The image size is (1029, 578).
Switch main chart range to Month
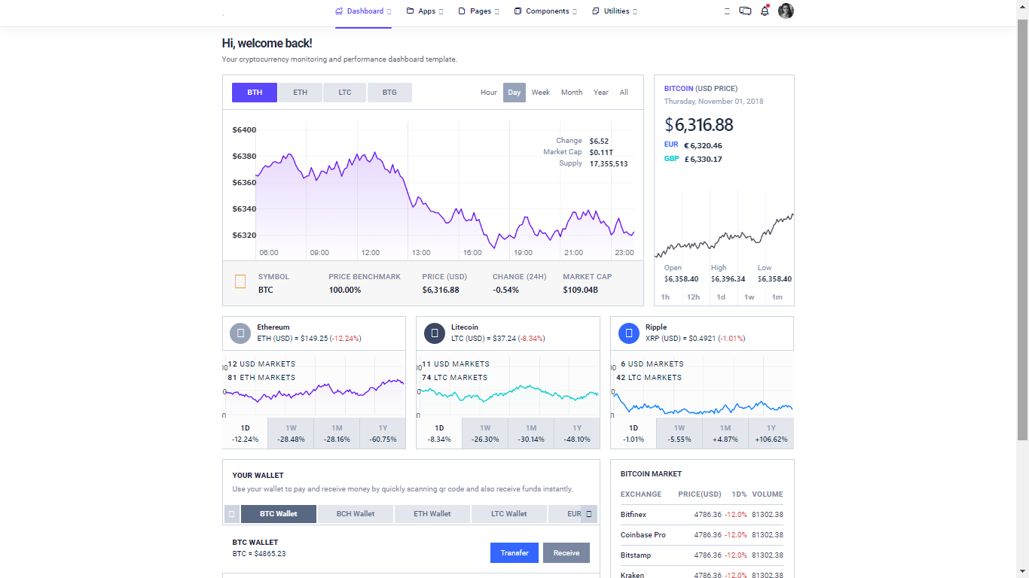(x=572, y=93)
